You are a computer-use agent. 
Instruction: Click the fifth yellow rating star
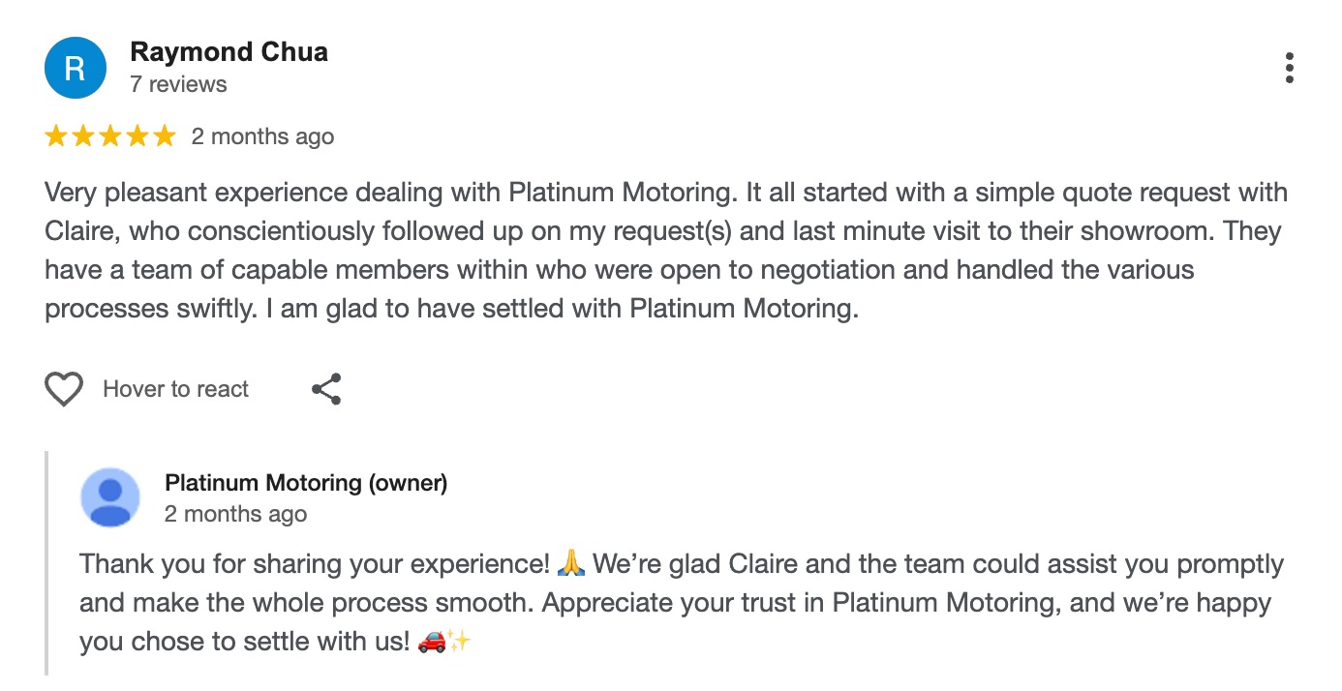(165, 136)
